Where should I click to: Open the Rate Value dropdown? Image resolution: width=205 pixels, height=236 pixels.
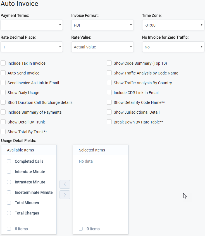(102, 47)
